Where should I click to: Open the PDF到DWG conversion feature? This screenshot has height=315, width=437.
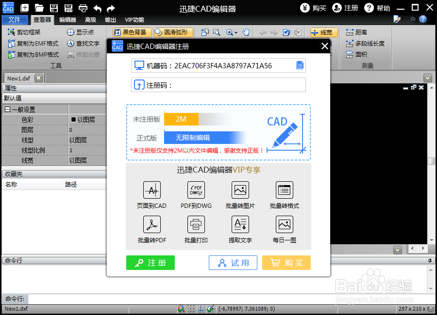(196, 190)
